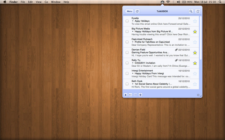Click the clock showing Mon 18 Jul 15:10
Image resolution: width=225 pixels, height=140 pixels.
[x=205, y=2]
